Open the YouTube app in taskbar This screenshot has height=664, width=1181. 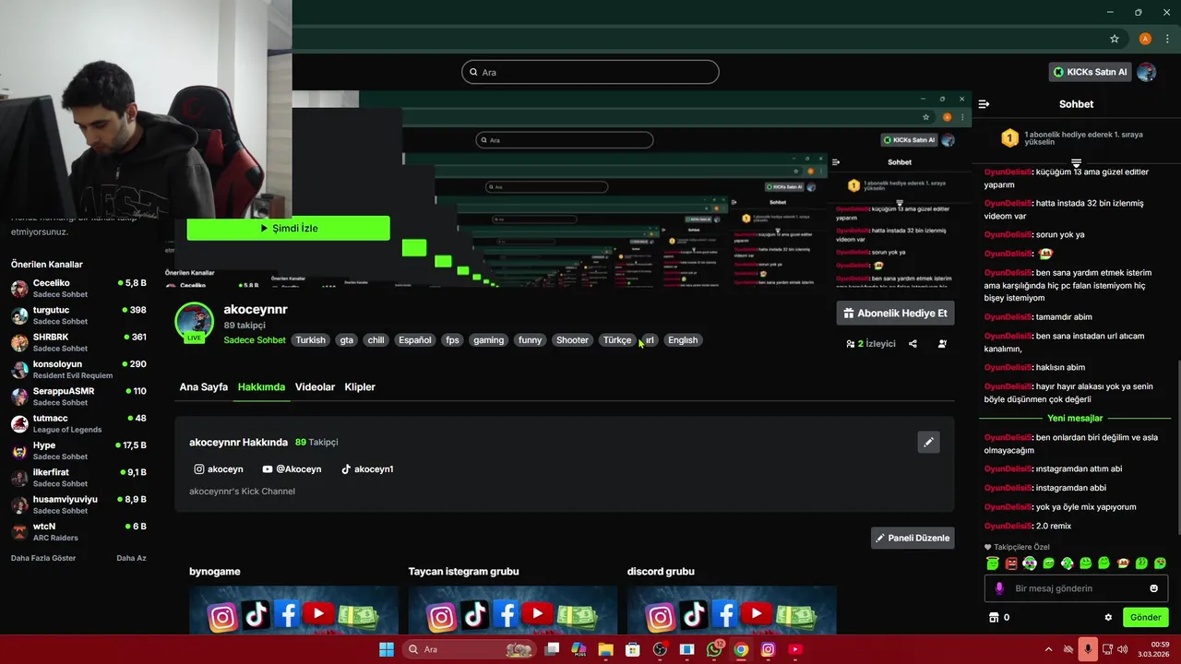[795, 649]
